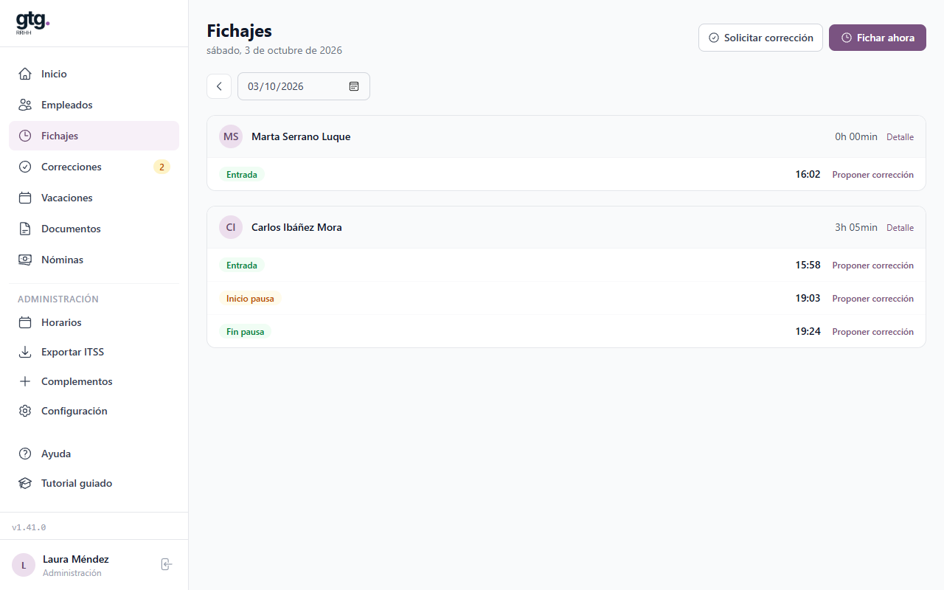Log out using the exit icon
The height and width of the screenshot is (590, 944).
point(167,564)
